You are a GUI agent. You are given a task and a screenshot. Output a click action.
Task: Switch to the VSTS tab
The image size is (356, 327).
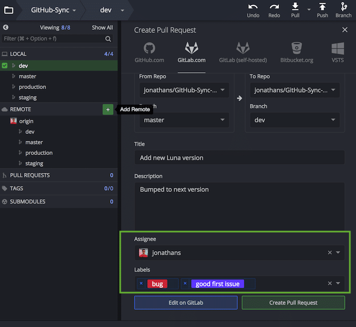[x=338, y=53]
